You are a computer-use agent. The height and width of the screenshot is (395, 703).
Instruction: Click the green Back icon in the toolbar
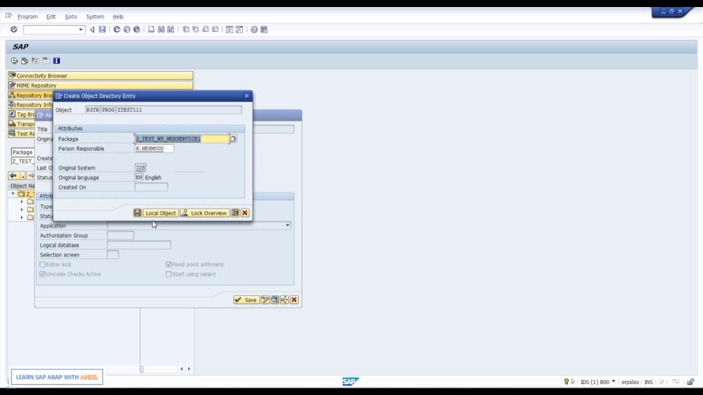[x=117, y=30]
